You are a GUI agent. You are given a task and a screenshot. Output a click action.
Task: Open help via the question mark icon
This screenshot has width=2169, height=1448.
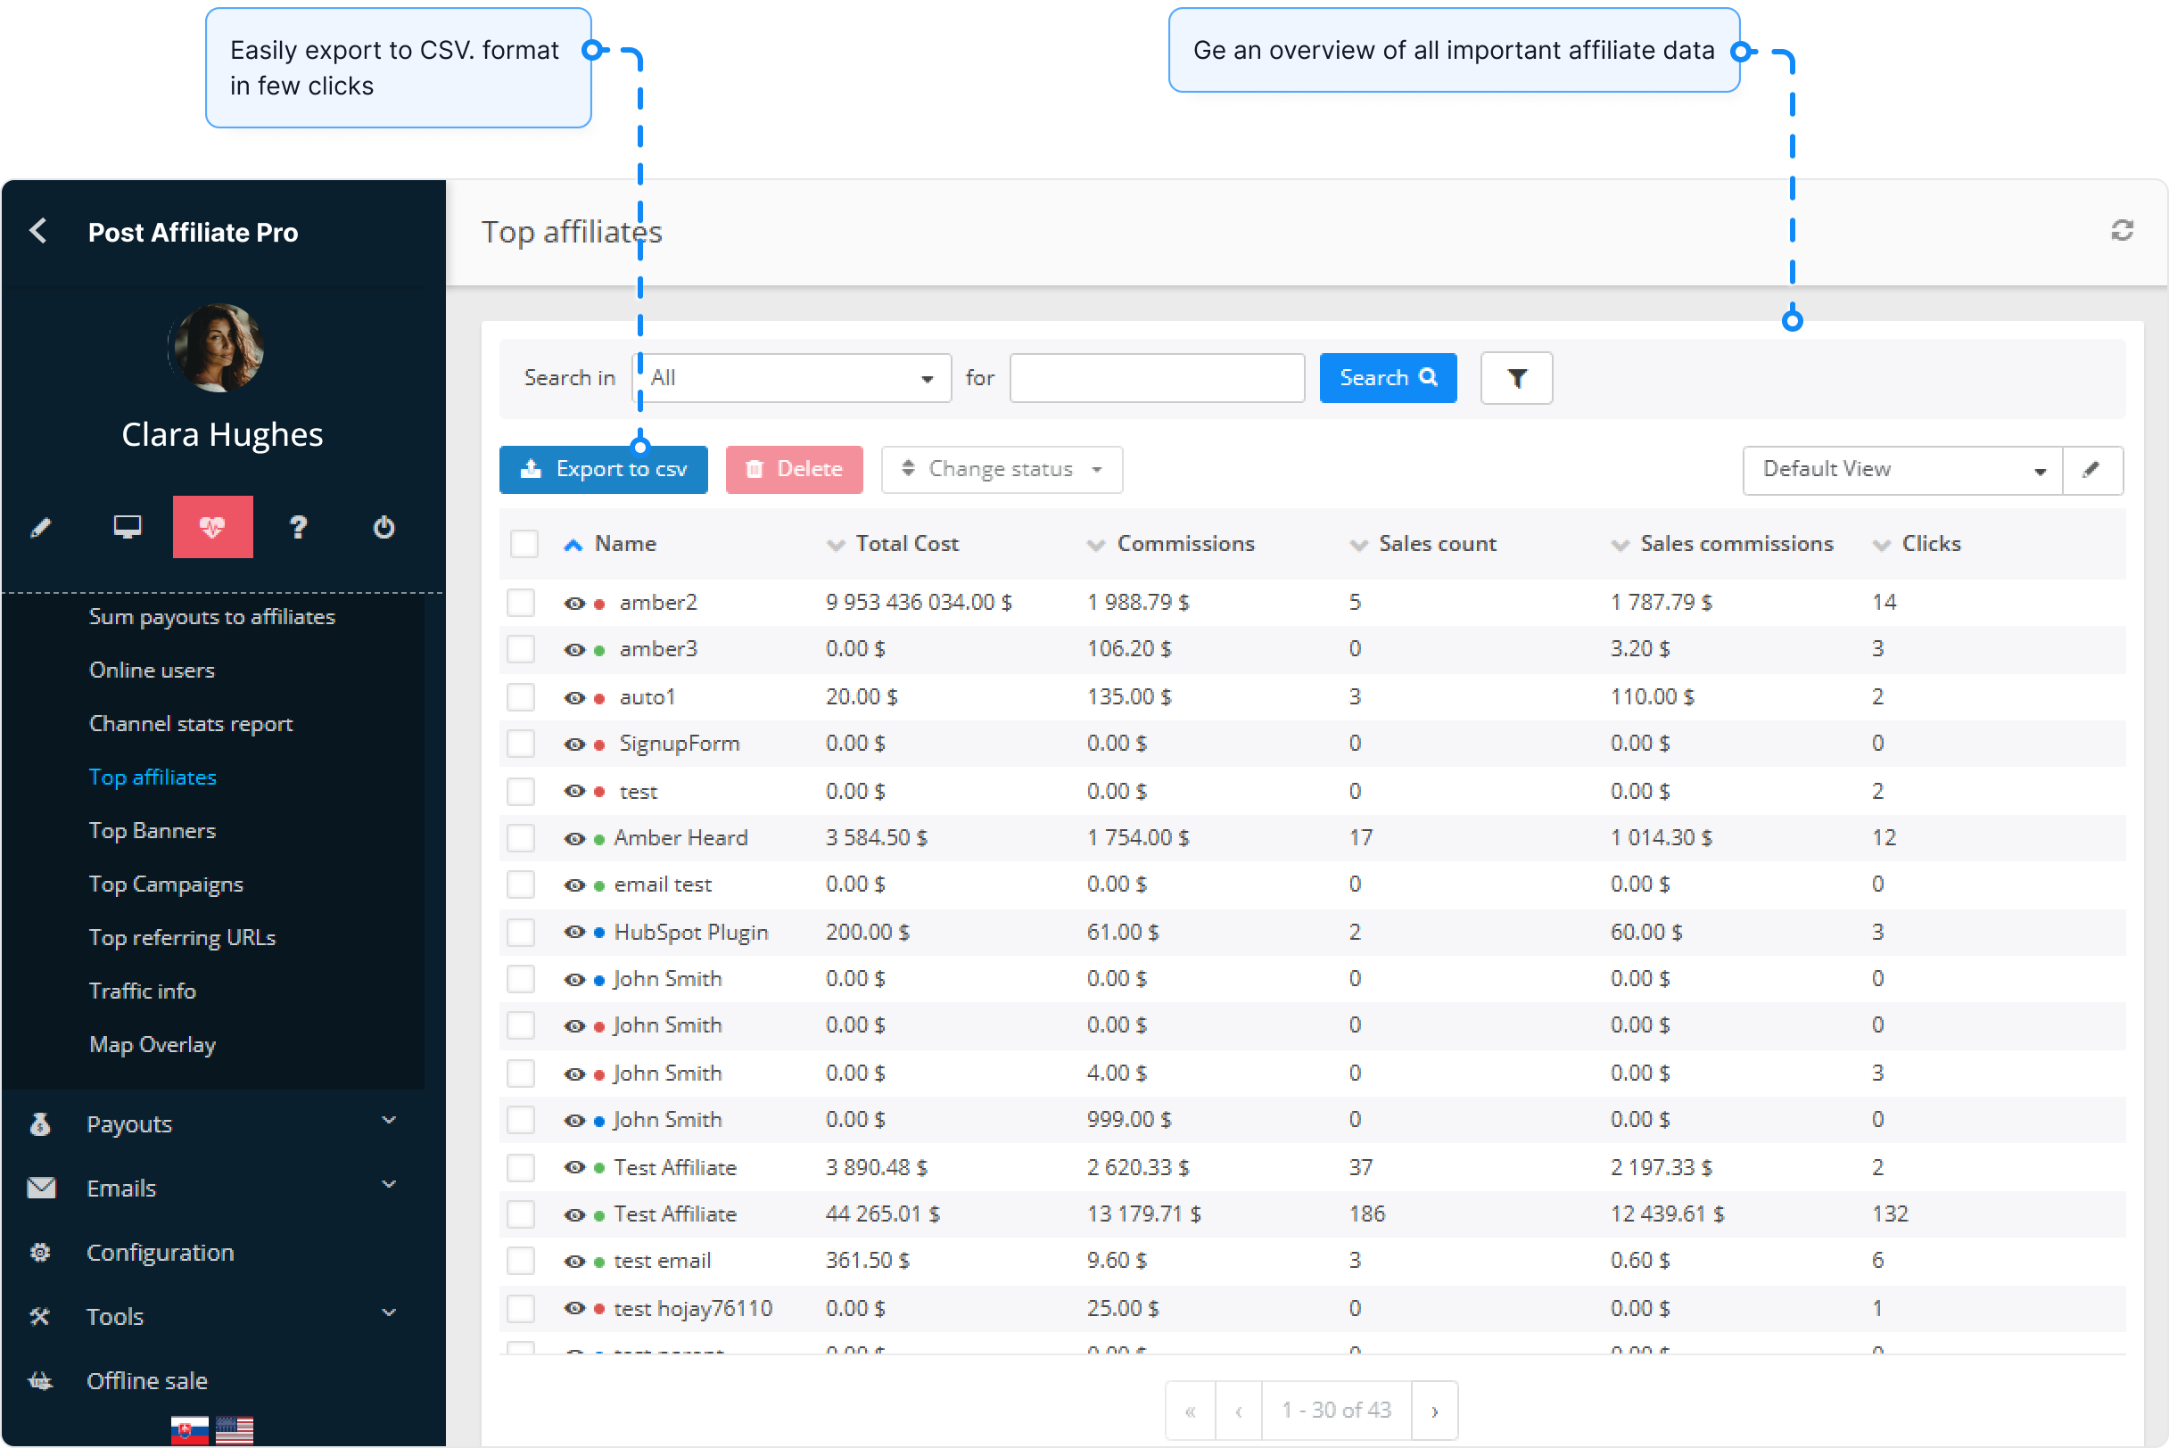298,526
